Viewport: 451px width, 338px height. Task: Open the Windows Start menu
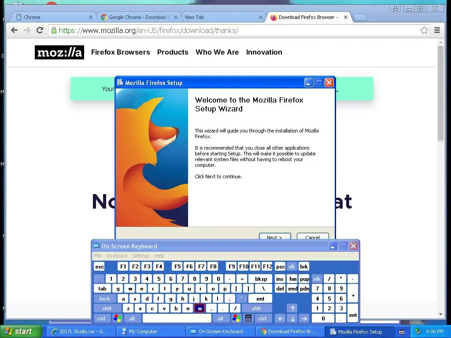21,331
